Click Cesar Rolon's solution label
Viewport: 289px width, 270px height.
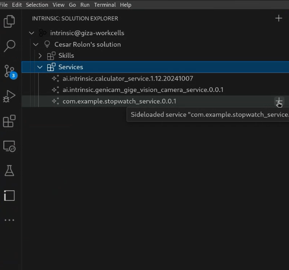click(x=87, y=44)
